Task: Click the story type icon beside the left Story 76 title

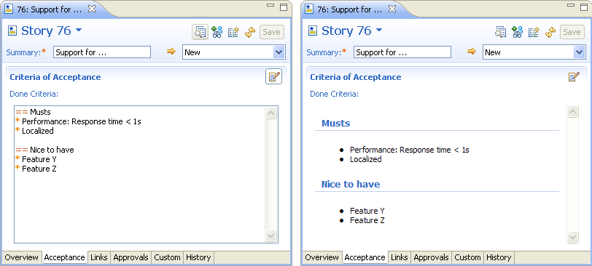Action: [x=12, y=31]
